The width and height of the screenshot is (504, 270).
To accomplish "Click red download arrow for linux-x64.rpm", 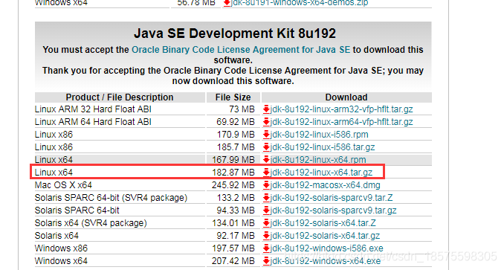I will [266, 160].
